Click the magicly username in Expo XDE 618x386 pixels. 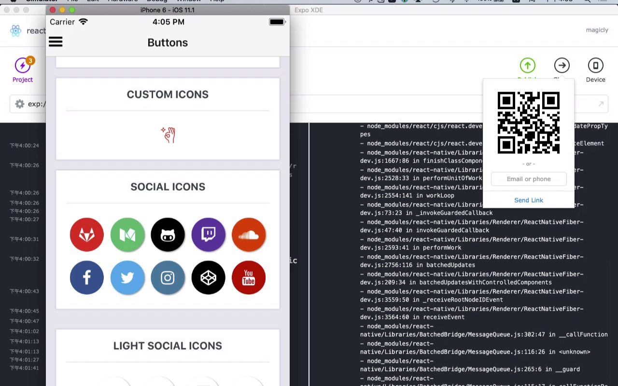pos(597,30)
